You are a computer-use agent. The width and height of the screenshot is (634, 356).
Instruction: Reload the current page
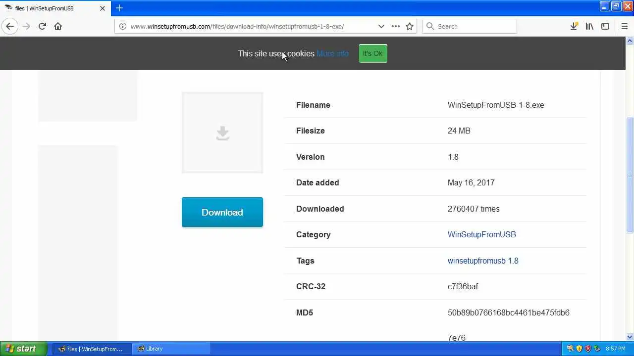pyautogui.click(x=42, y=26)
